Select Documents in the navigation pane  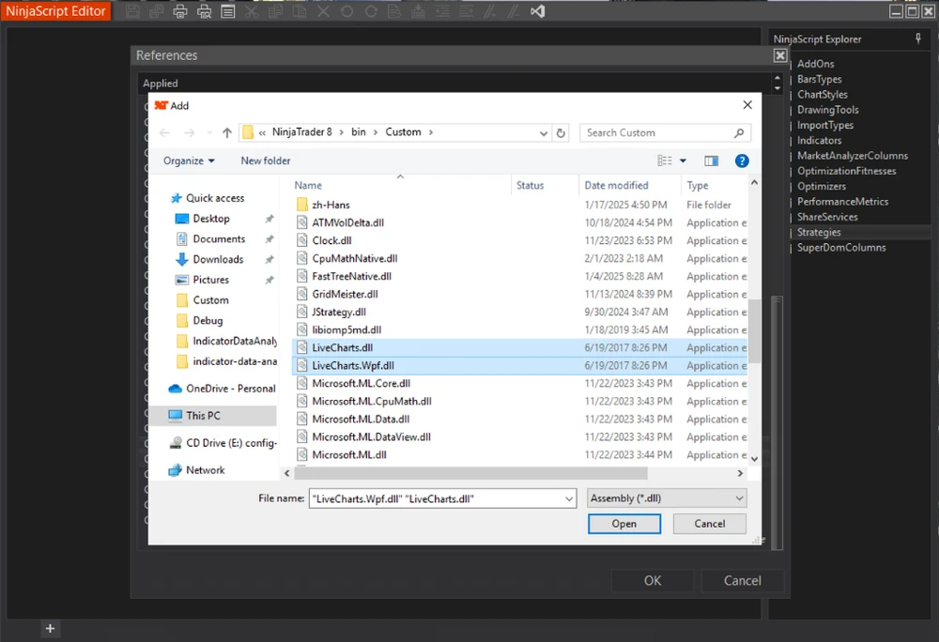pyautogui.click(x=219, y=239)
